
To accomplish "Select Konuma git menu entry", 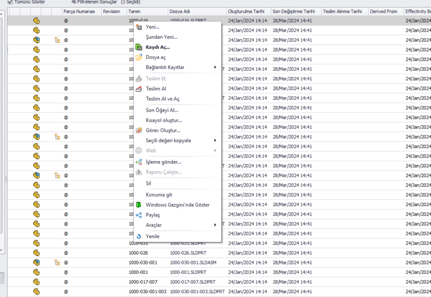I will [x=158, y=194].
